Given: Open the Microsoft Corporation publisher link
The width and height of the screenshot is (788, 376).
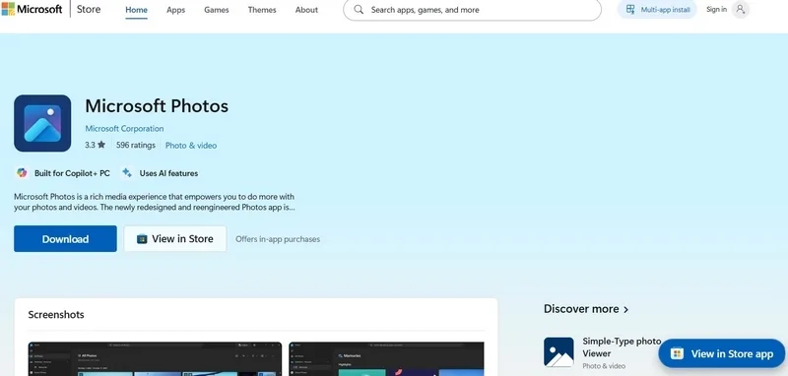Looking at the screenshot, I should coord(124,129).
